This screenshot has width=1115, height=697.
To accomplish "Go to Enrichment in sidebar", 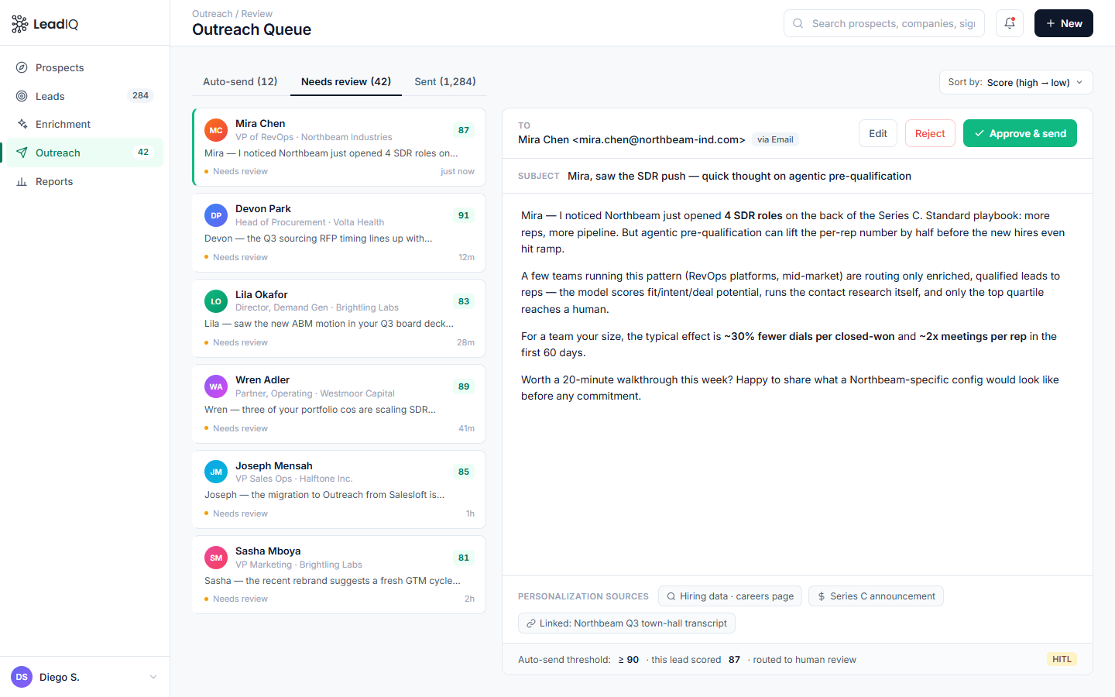I will click(x=85, y=124).
